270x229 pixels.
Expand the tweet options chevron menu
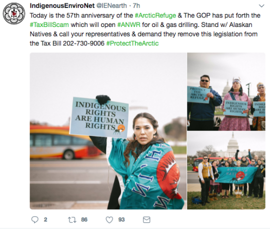tap(261, 6)
